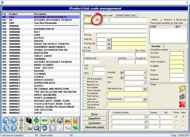Open the Sales GL lookup
This screenshot has width=190, height=137.
(109, 39)
